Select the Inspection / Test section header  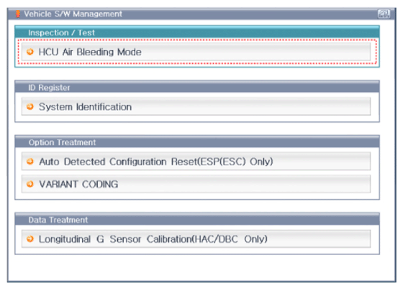197,32
